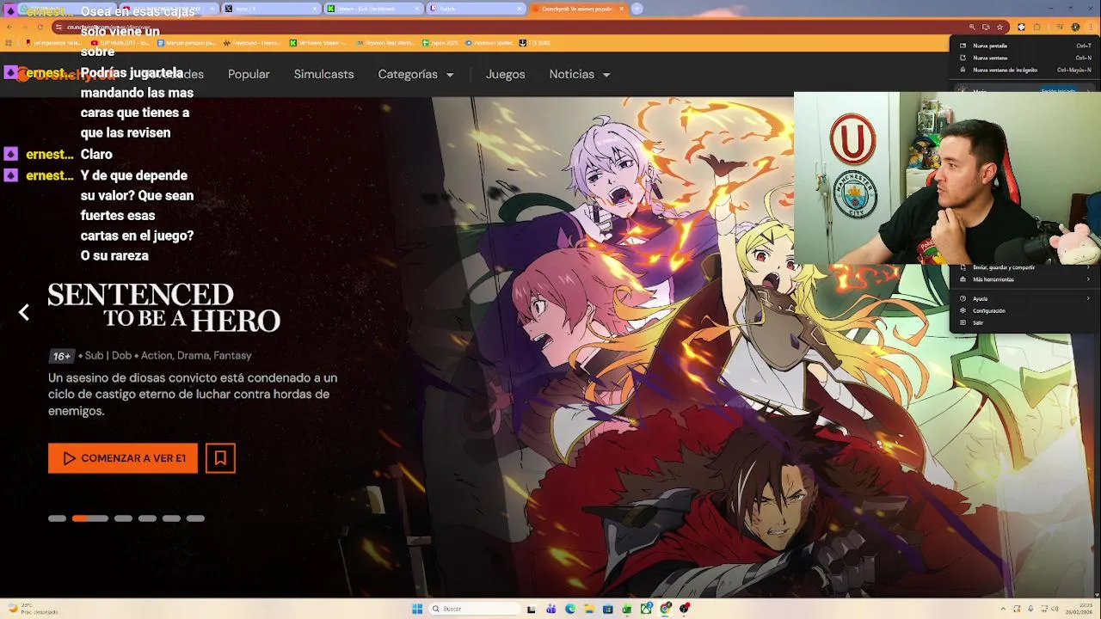Open the Juegos page

505,74
